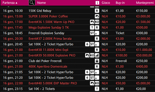This screenshot has height=92, width=155.
Task: Sort tournaments by the Gioco column header
Action: pyautogui.click(x=106, y=3)
